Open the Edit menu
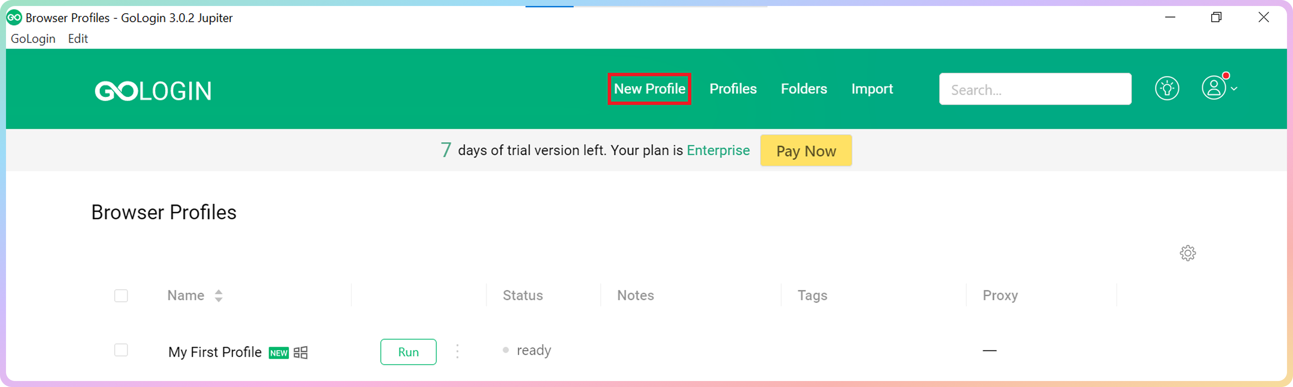Viewport: 1293px width, 387px height. coord(78,39)
